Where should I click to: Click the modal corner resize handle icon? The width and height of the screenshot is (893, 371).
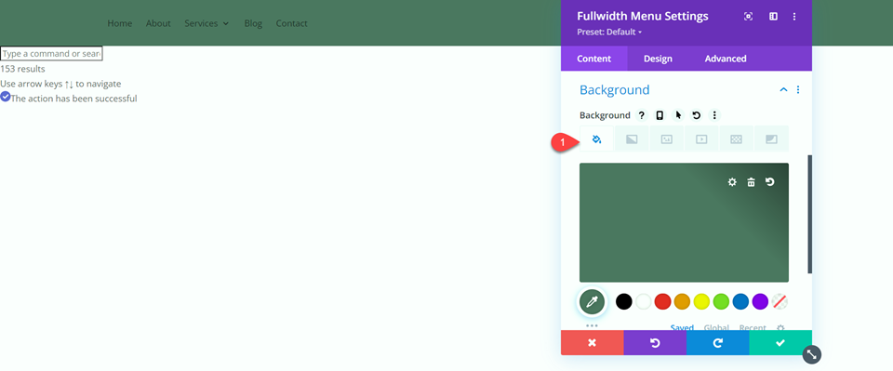click(x=811, y=354)
